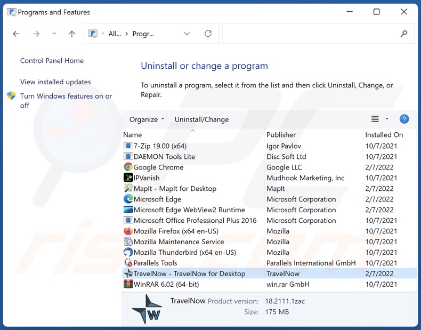Viewport: 421px width, 330px height.
Task: Sort by Installed On column header
Action: click(x=384, y=135)
